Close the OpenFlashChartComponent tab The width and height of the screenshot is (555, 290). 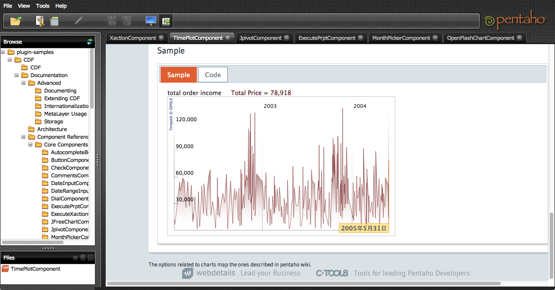pyautogui.click(x=519, y=38)
